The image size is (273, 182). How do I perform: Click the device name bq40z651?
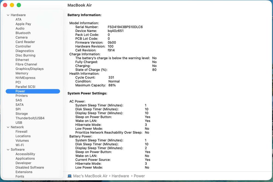115,31
